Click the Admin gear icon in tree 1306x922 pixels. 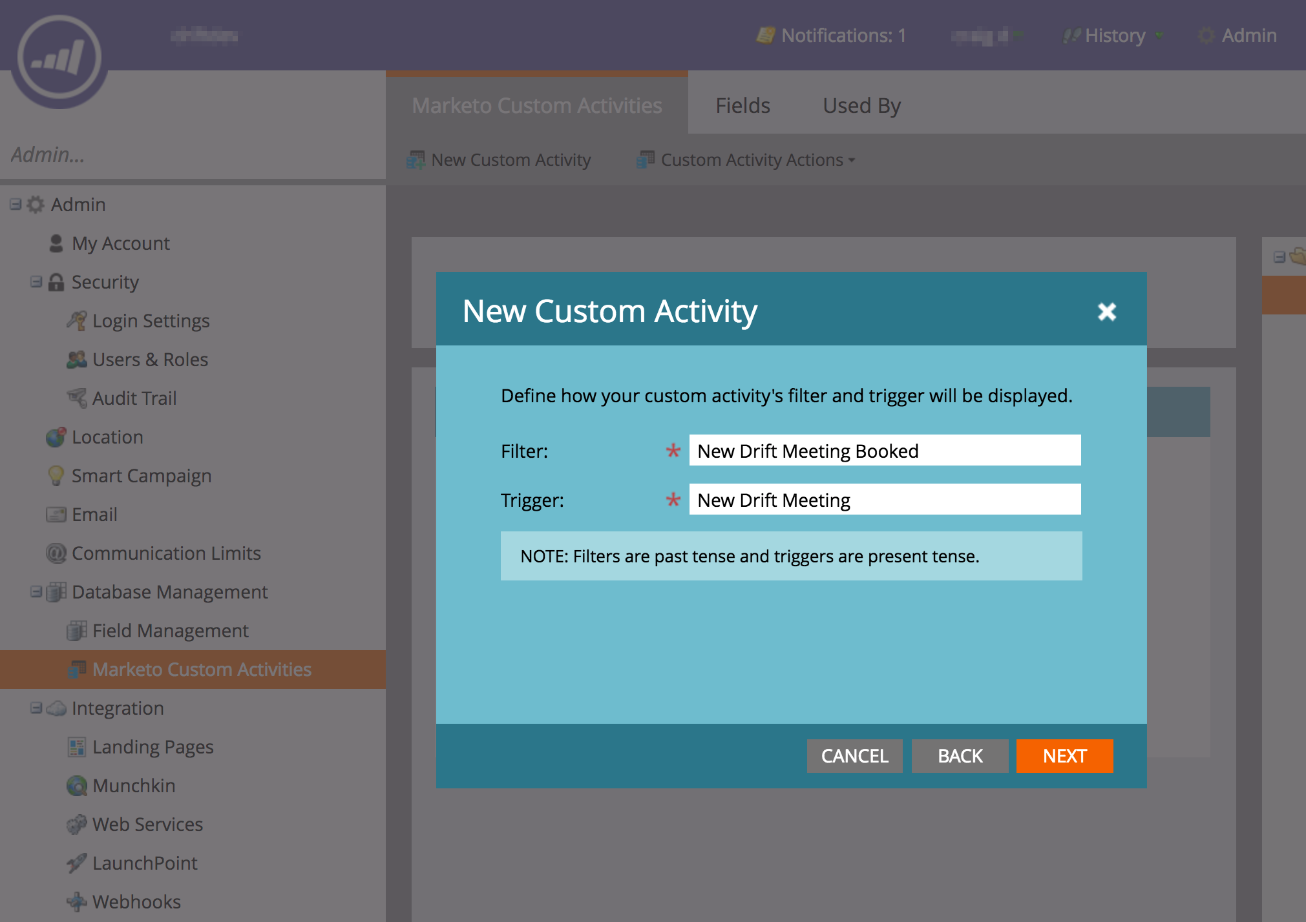[36, 205]
